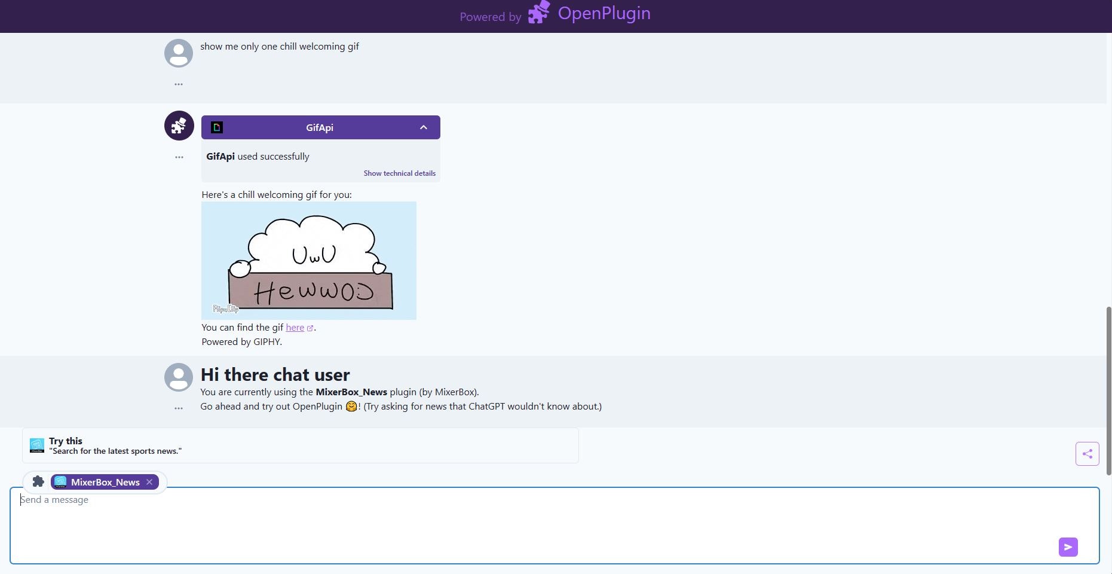Image resolution: width=1112 pixels, height=574 pixels.
Task: Open the plugins puzzle piece selector
Action: click(38, 481)
